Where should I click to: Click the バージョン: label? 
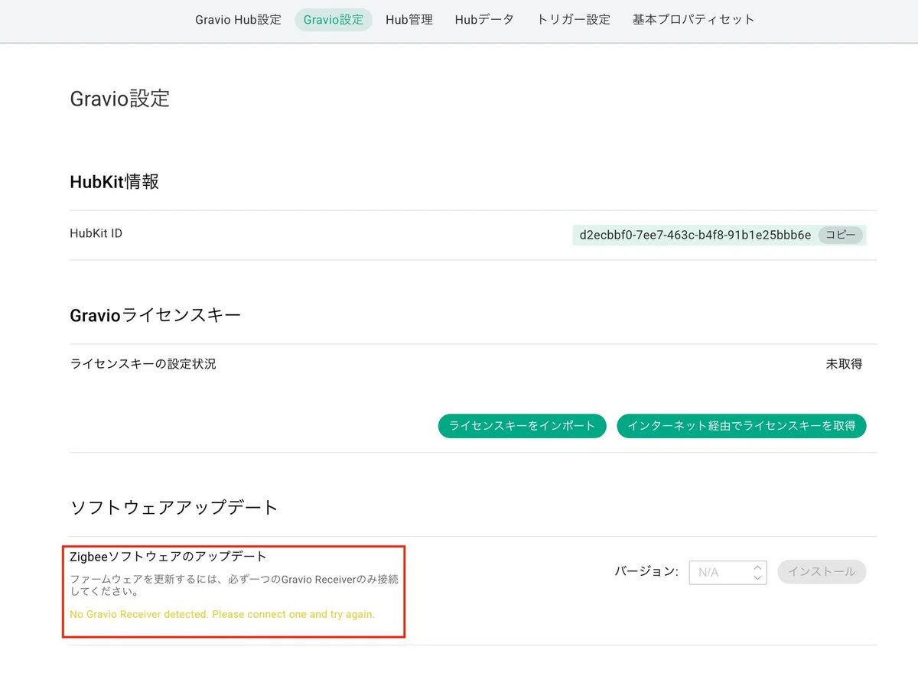coord(646,571)
